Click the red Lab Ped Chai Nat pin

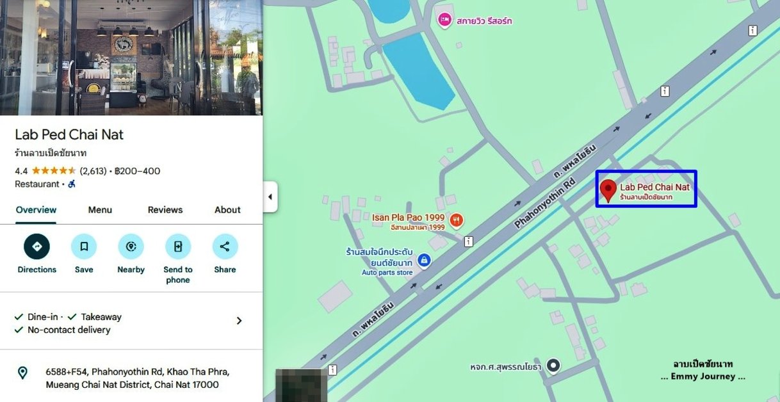(x=608, y=190)
